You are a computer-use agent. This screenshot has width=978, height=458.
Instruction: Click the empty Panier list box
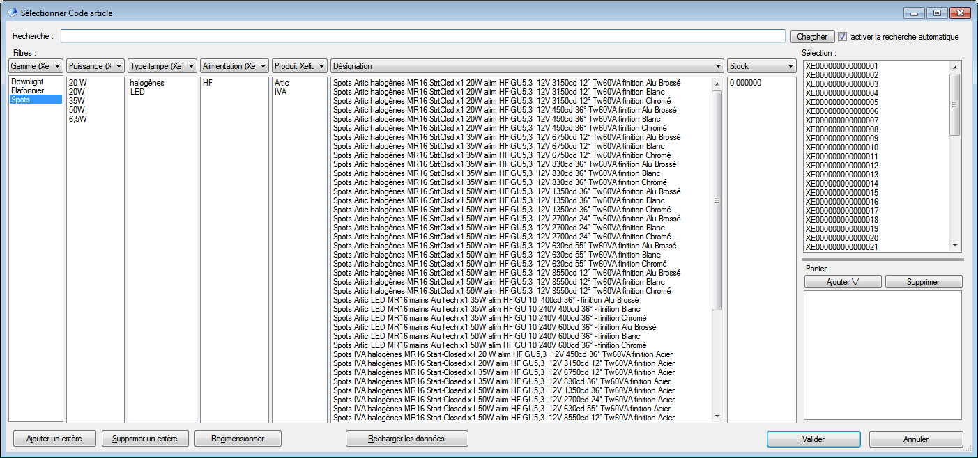883,355
